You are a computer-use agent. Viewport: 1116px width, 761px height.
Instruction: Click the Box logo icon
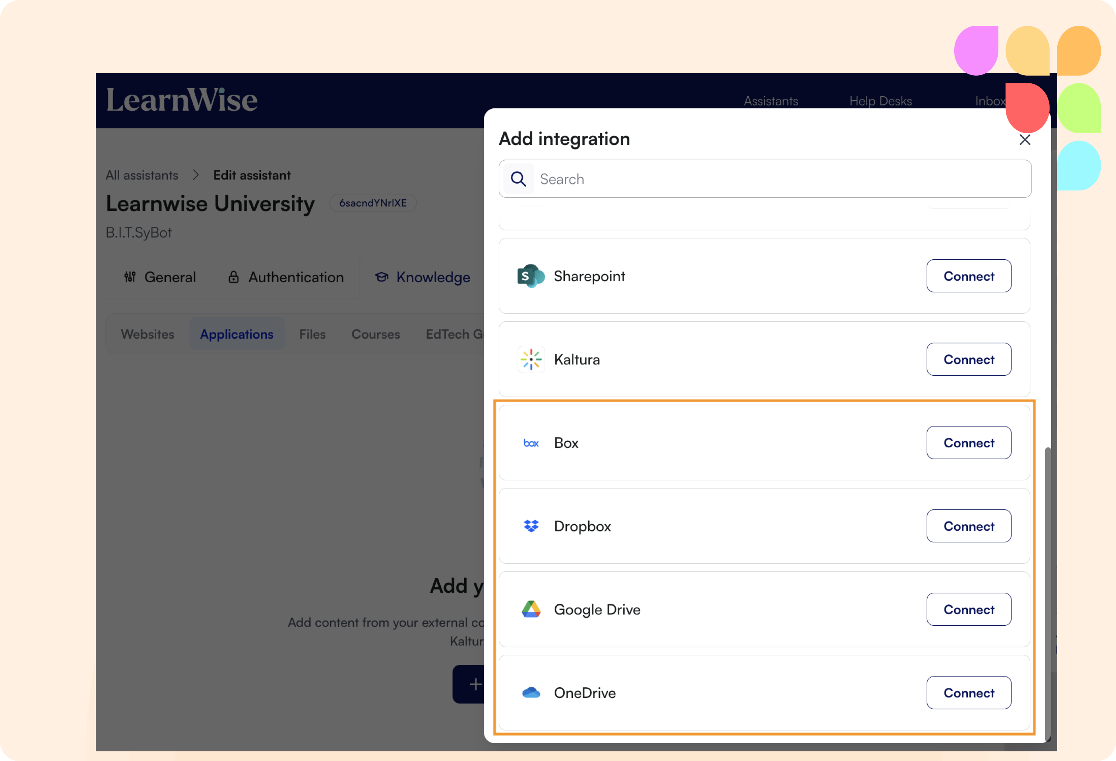pos(531,443)
